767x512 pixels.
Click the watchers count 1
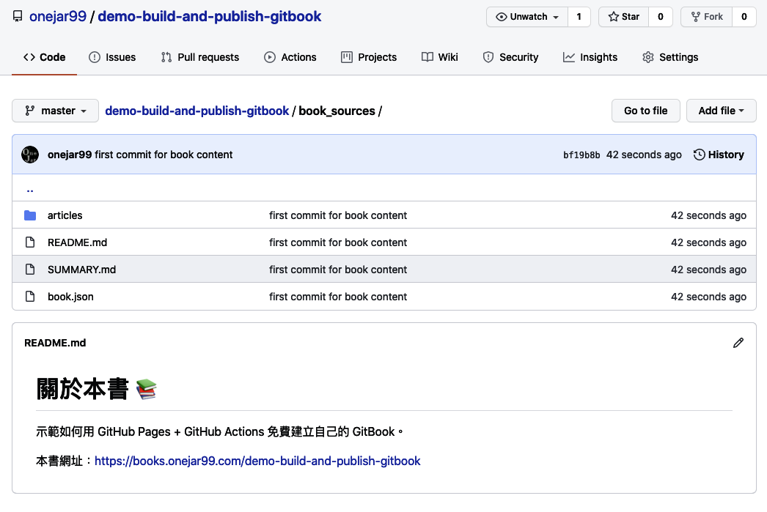pyautogui.click(x=579, y=17)
